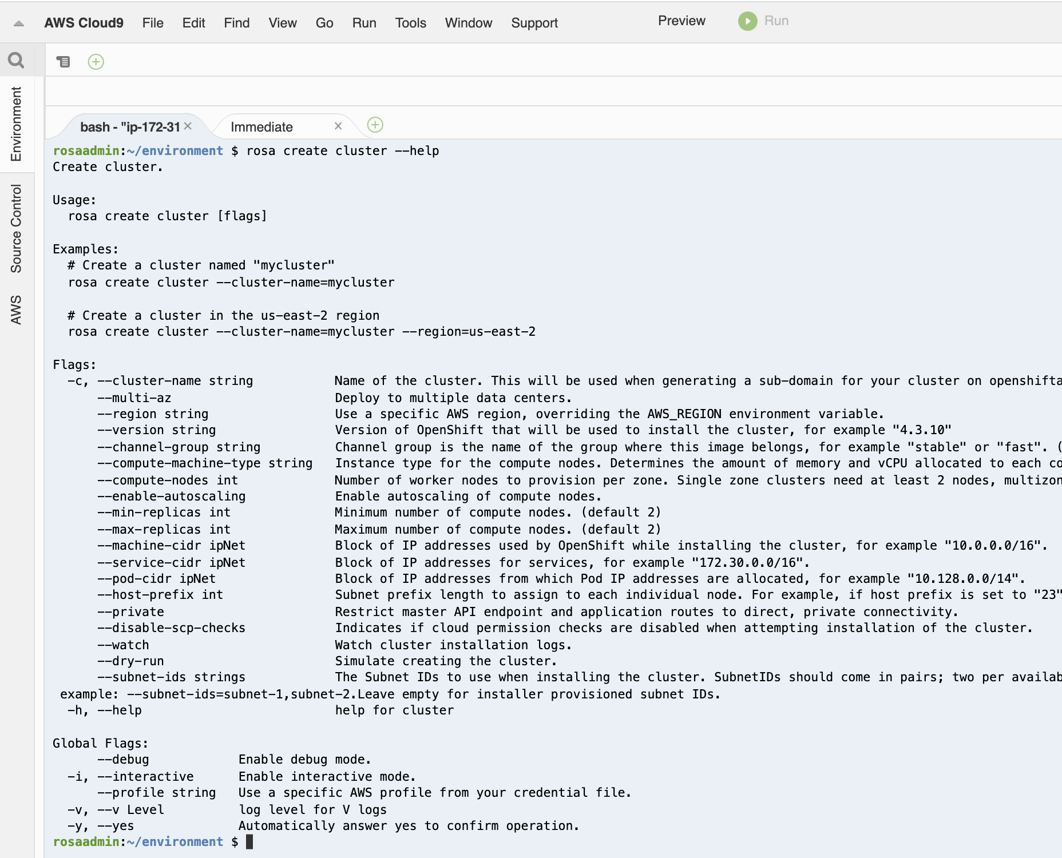Switch to the bash terminal tab
The height and width of the screenshot is (858, 1062).
tap(130, 127)
